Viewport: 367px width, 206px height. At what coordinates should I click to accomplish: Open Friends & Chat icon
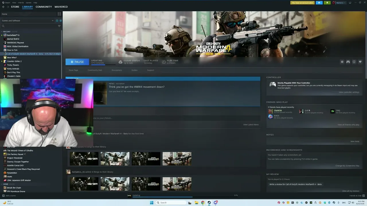[363, 196]
